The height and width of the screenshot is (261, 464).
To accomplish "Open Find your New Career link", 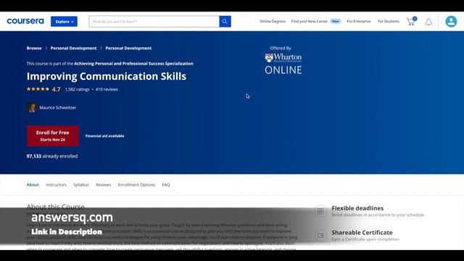I will 310,21.
